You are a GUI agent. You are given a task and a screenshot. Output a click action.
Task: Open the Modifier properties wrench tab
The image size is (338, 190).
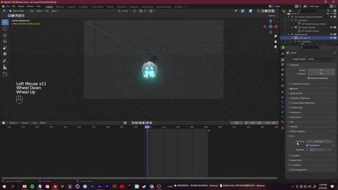(x=283, y=97)
